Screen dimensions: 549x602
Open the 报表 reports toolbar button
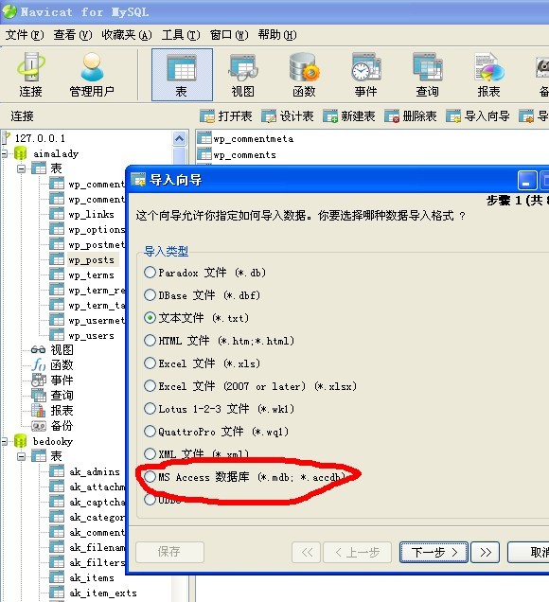coord(488,75)
